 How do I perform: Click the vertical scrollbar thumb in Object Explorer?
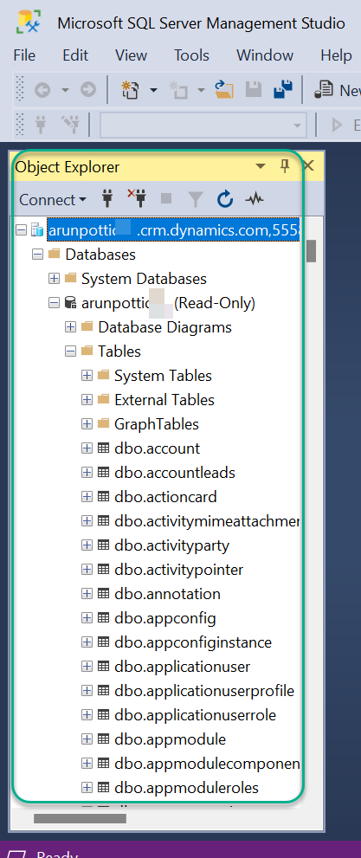(x=312, y=250)
